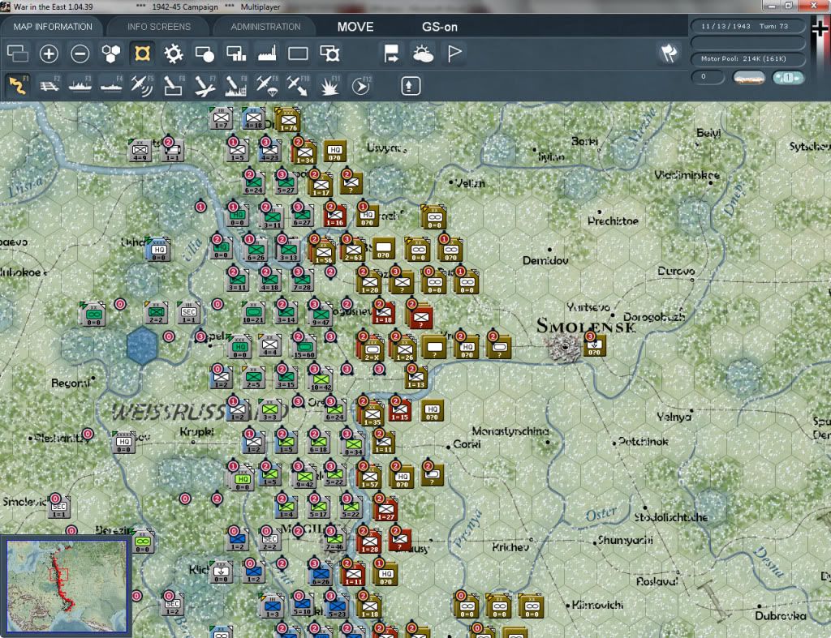
Task: Toggle the rectangle-with-gear overlay icon
Action: 329,54
